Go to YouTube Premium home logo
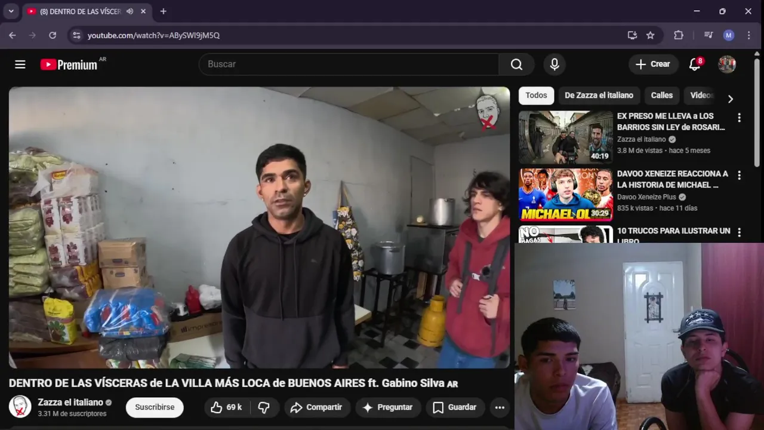 tap(69, 64)
